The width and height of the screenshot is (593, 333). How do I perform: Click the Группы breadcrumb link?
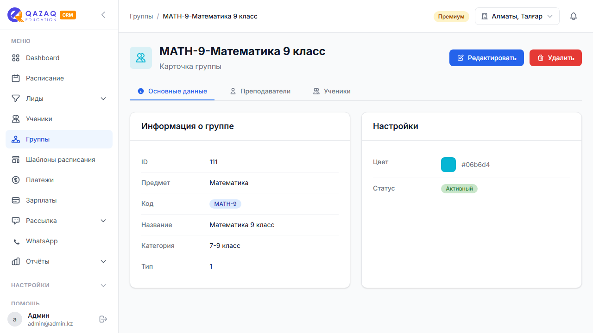point(141,16)
